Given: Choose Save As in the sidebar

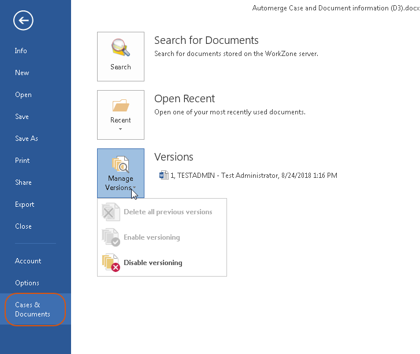Looking at the screenshot, I should click(27, 139).
